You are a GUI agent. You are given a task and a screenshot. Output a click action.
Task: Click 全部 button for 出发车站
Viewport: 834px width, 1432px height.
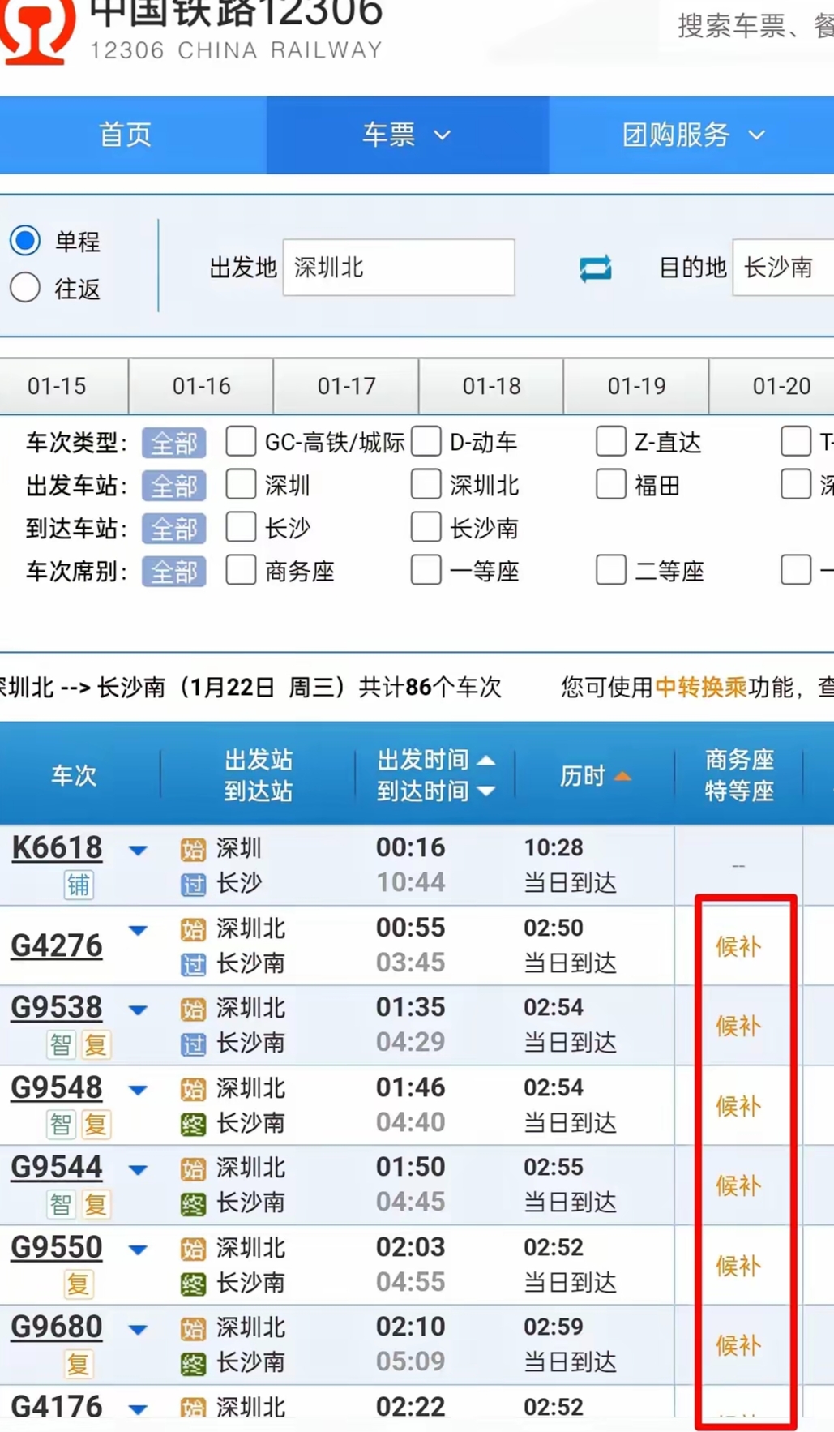point(173,486)
